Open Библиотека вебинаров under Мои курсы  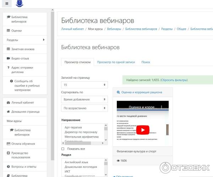coord(25,132)
